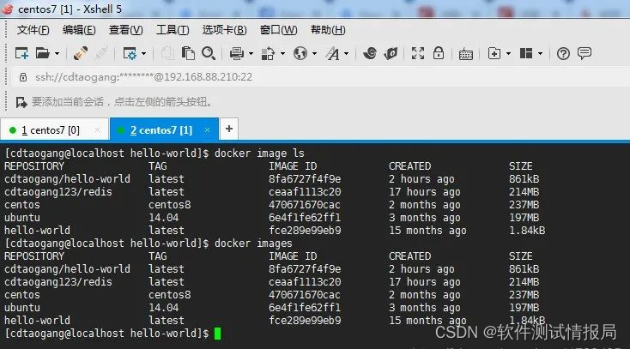Click the greyed Reconnect icon
The width and height of the screenshot is (630, 349).
100,53
